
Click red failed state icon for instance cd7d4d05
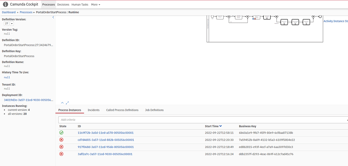(x=61, y=140)
